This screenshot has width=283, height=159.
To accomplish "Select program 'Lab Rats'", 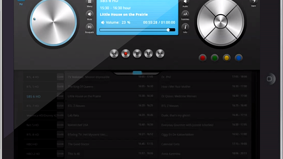I will 73,115.
